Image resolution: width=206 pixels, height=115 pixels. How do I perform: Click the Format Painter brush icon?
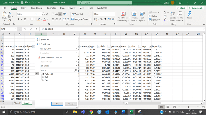click(9, 20)
